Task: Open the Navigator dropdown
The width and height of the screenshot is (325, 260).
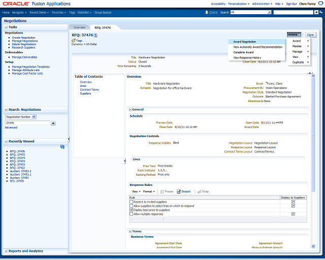Action: point(19,12)
